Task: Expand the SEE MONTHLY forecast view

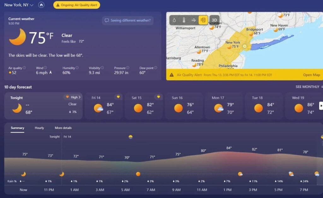Action: [x=307, y=87]
